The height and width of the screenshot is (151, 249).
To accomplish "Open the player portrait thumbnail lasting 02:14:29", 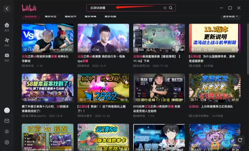I will 103,38.
